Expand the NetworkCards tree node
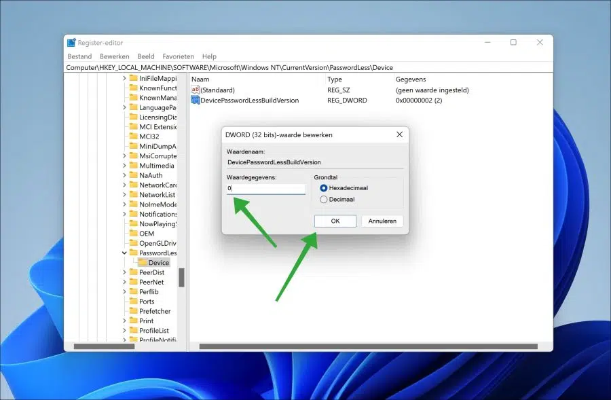 124,185
